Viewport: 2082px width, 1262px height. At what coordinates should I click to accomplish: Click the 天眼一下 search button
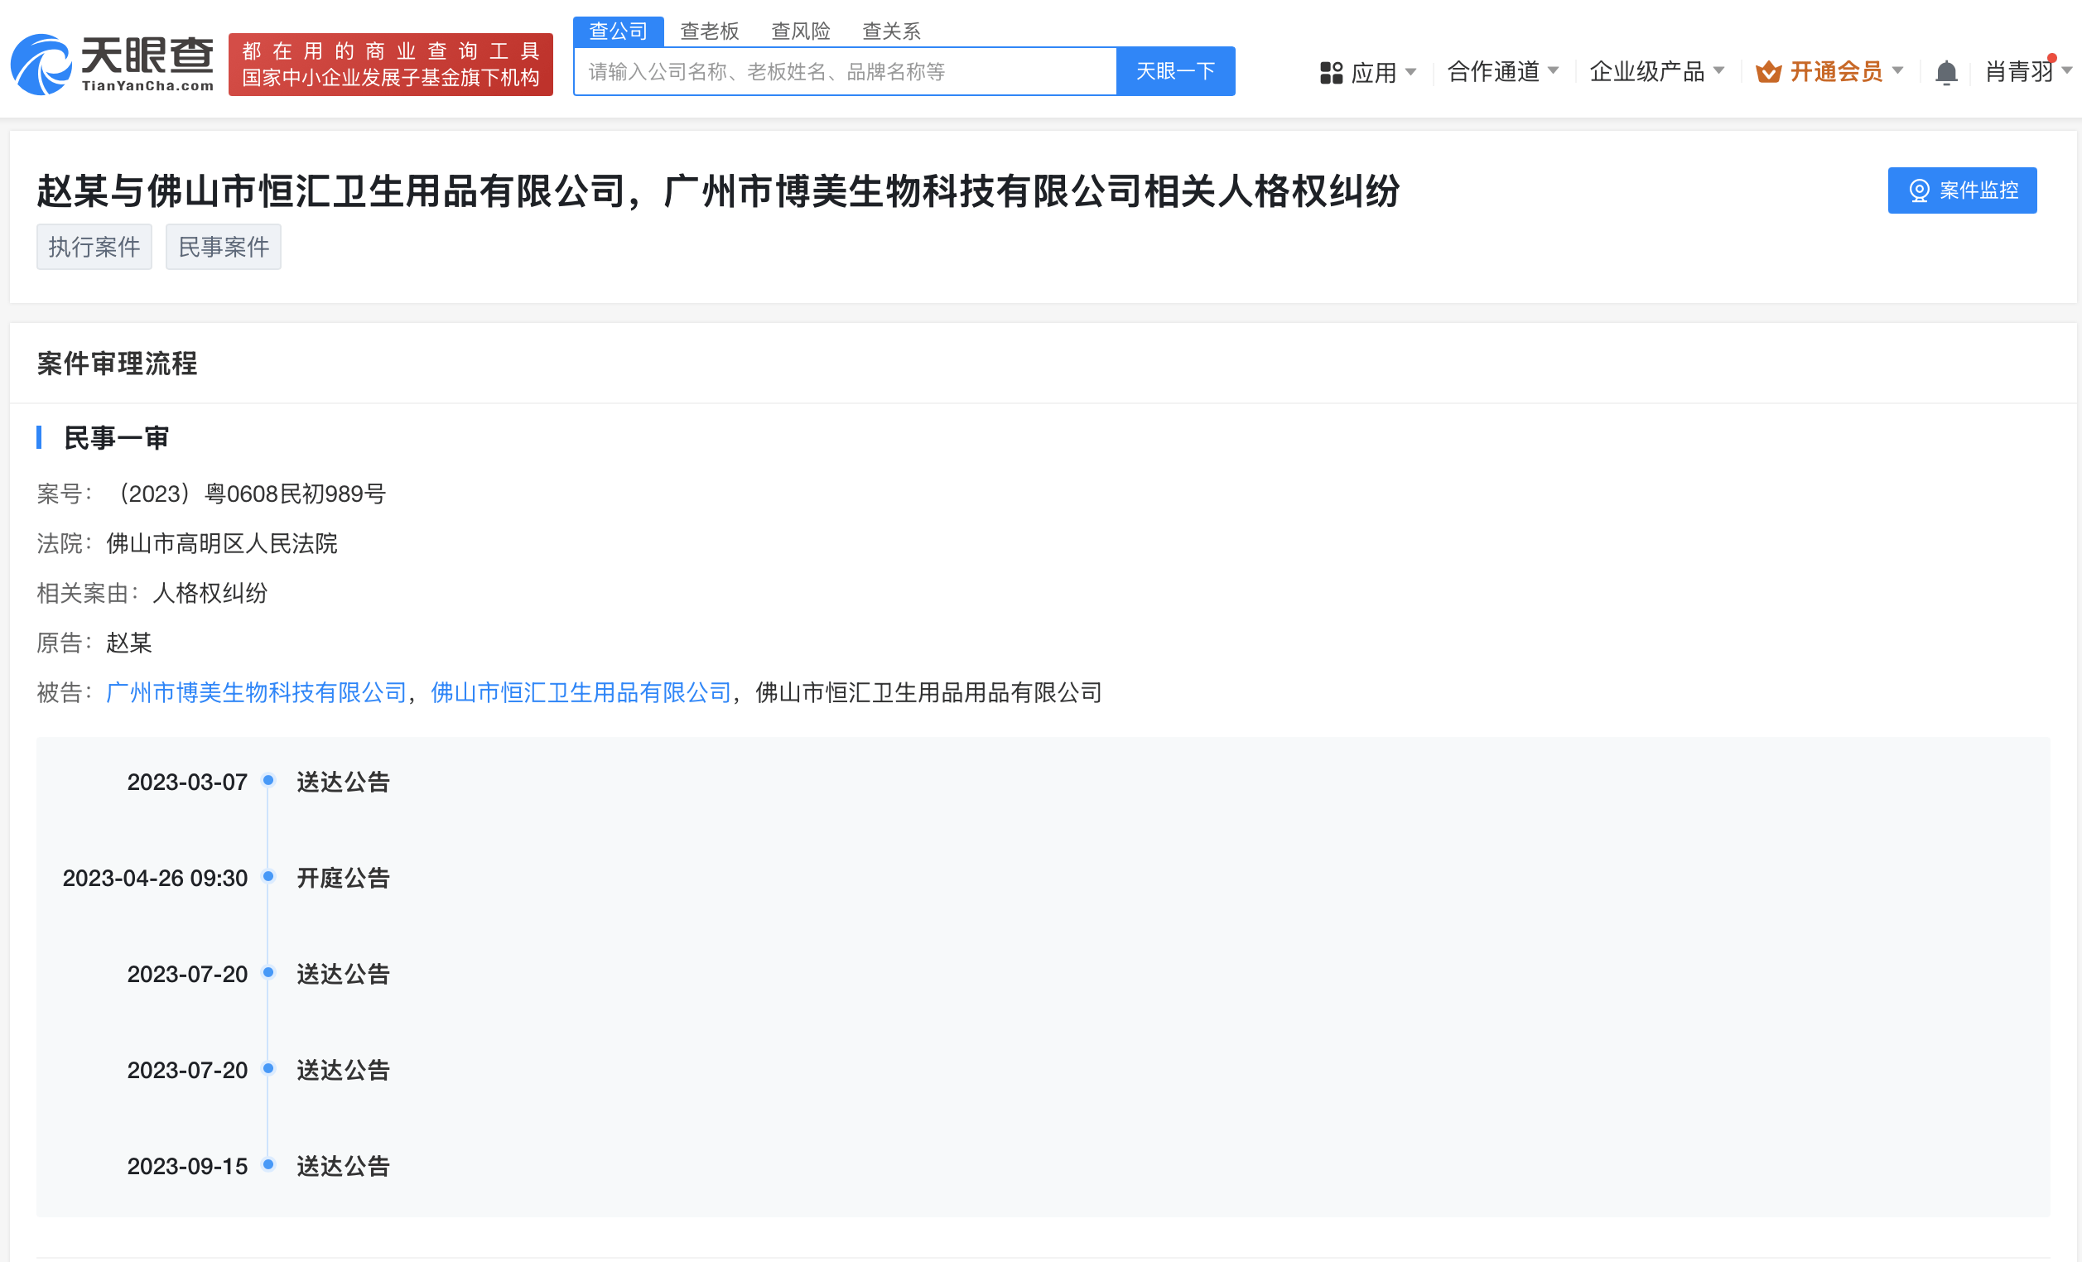(1174, 71)
